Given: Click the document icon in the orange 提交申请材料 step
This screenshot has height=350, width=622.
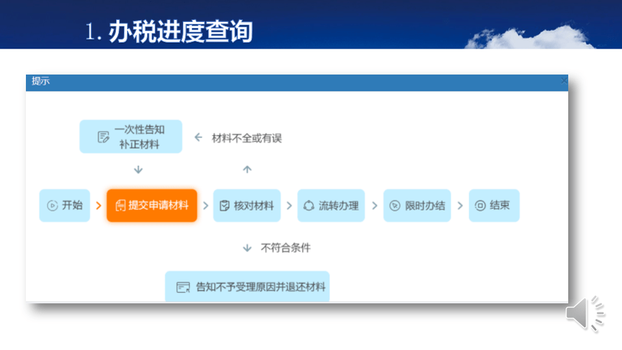Looking at the screenshot, I should tap(120, 205).
